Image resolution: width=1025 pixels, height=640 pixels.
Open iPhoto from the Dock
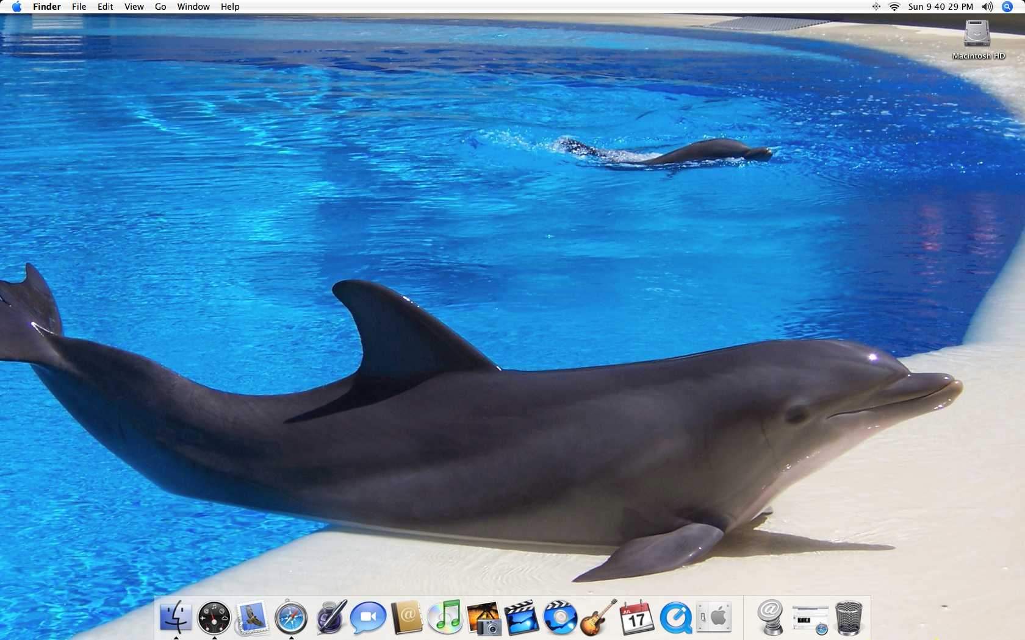coord(484,617)
